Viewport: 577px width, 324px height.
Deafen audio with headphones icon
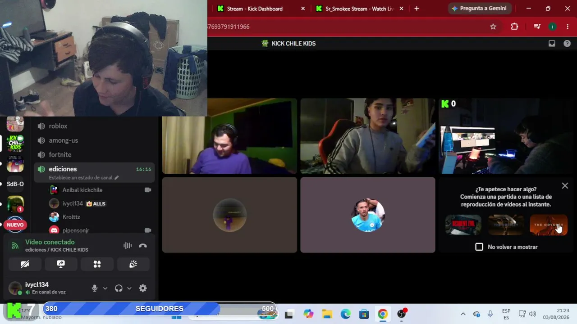tap(119, 288)
